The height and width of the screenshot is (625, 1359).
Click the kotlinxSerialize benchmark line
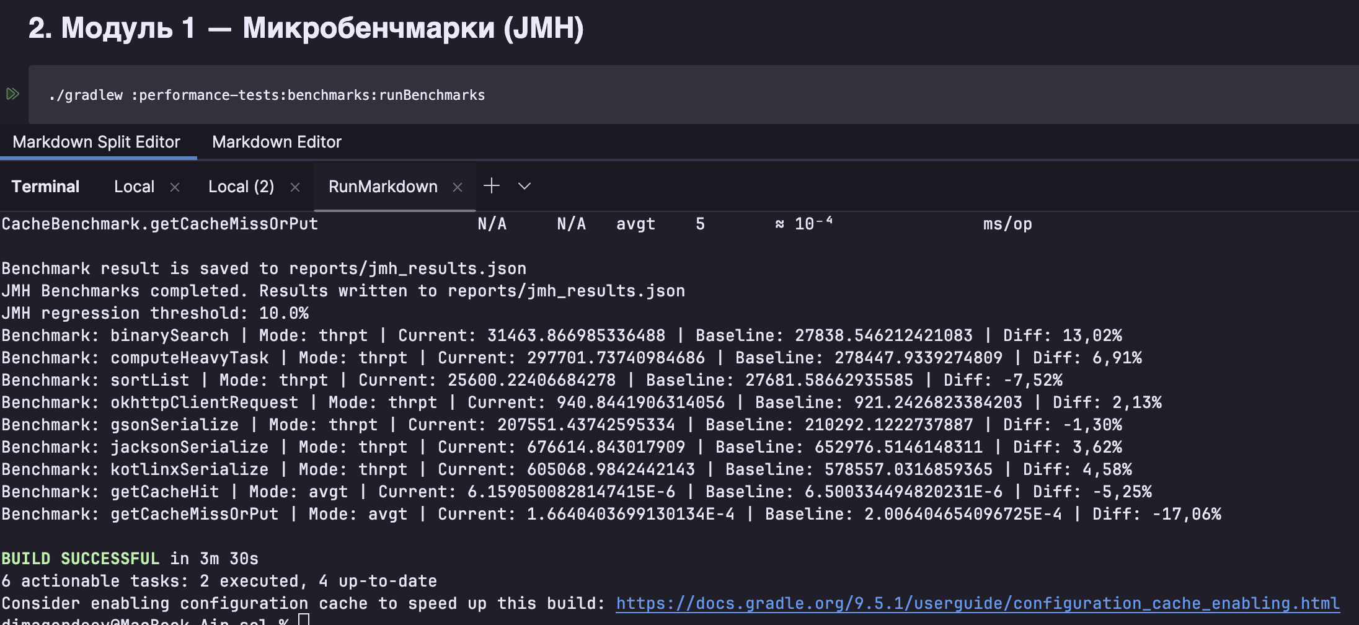tap(567, 469)
